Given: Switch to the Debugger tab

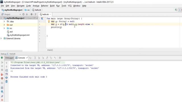Looking at the screenshot, I should pyautogui.click(x=9, y=58).
